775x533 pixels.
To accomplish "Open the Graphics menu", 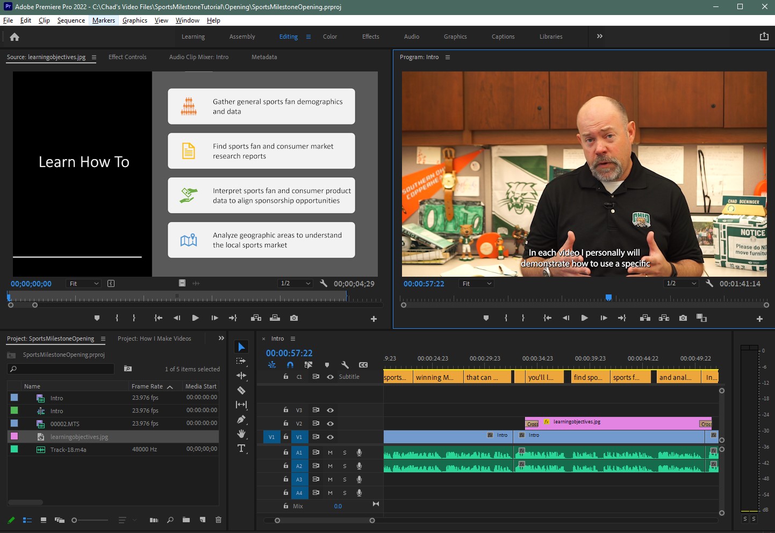I will point(135,20).
